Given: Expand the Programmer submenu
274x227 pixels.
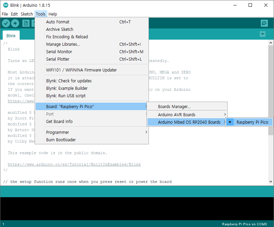Looking at the screenshot, I should (x=92, y=132).
